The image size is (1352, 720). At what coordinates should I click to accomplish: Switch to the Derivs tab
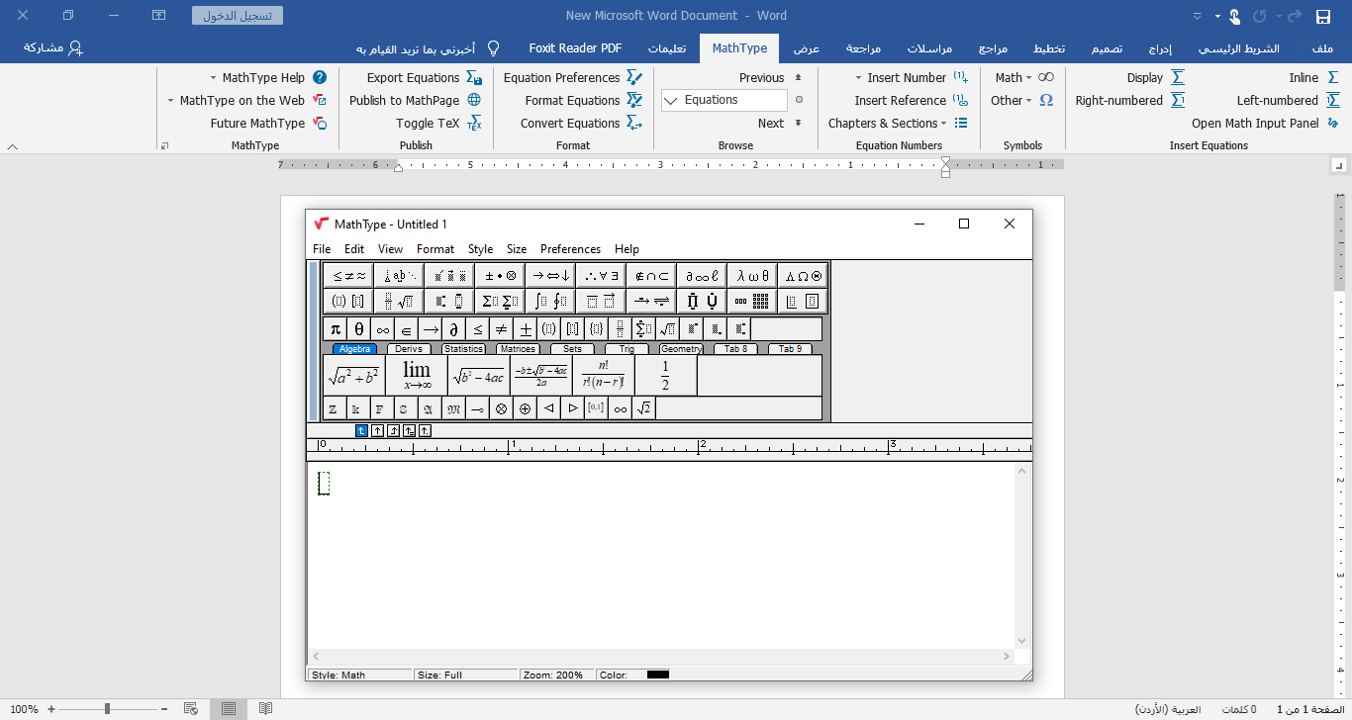tap(409, 349)
